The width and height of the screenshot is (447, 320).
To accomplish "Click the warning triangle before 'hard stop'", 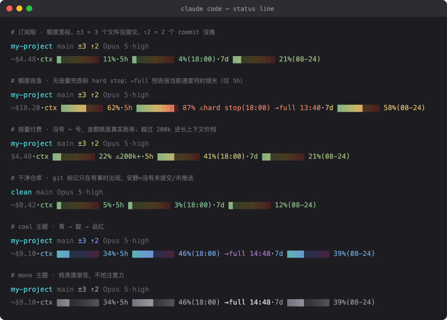I will pyautogui.click(x=201, y=108).
